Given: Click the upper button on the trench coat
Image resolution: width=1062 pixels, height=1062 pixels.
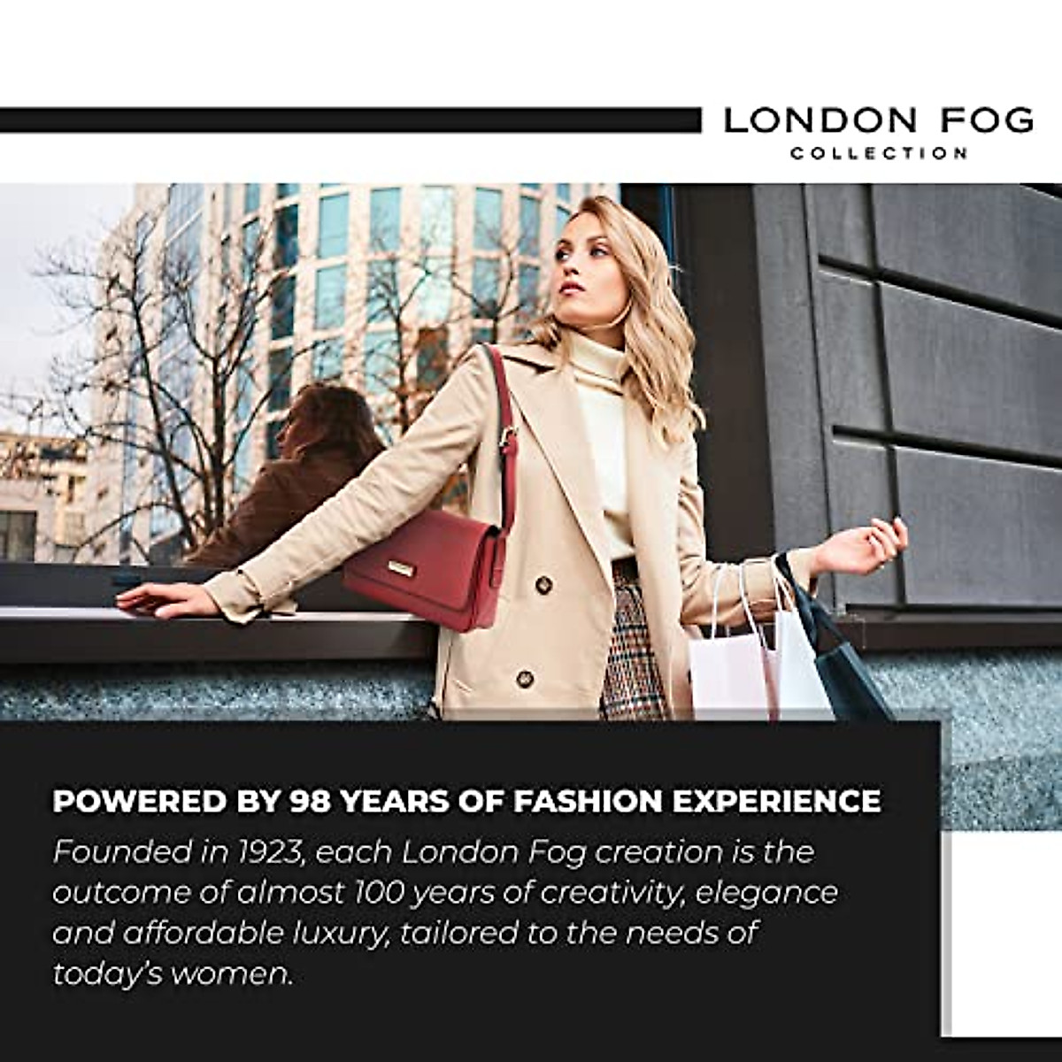Looking at the screenshot, I should (543, 585).
